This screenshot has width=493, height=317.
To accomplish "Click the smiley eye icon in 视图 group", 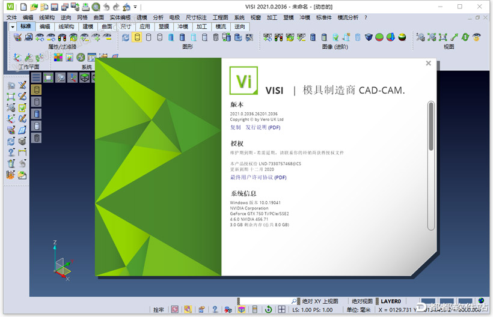I will tap(477, 37).
